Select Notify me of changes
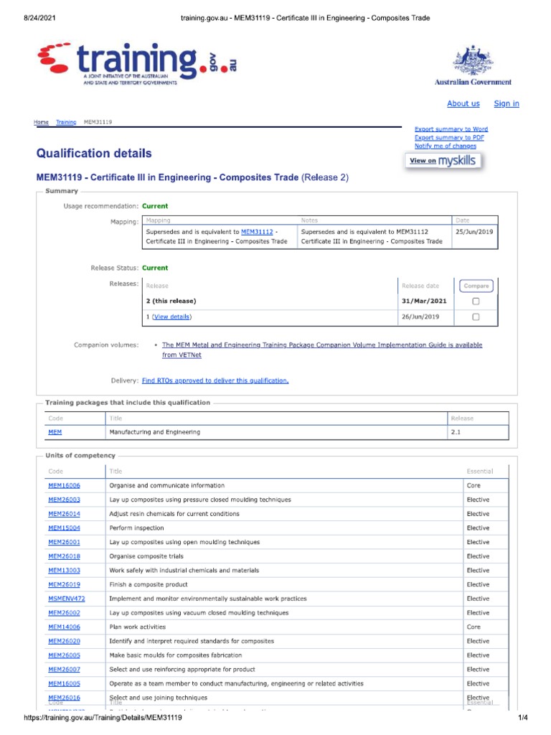Screen dimensions: 551x735 [x=445, y=146]
